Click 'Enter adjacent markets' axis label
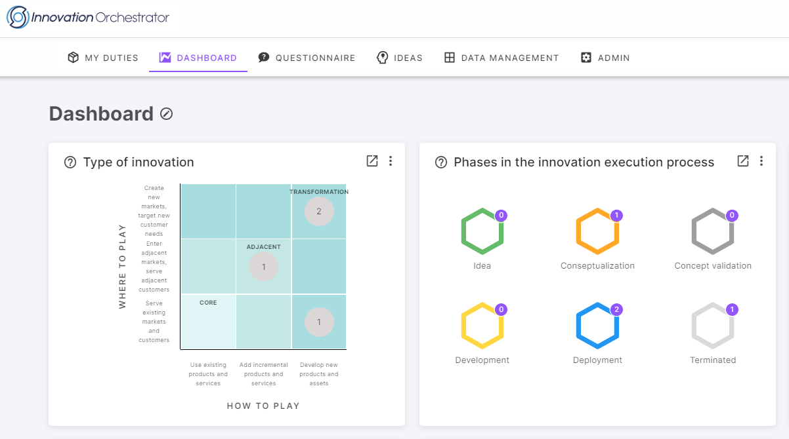The height and width of the screenshot is (439, 789). (x=154, y=267)
